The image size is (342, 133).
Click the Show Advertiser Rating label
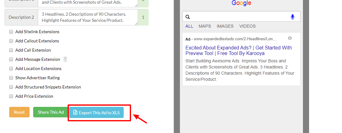tap(38, 78)
